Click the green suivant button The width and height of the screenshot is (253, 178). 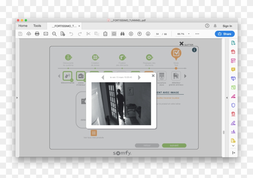(x=174, y=145)
